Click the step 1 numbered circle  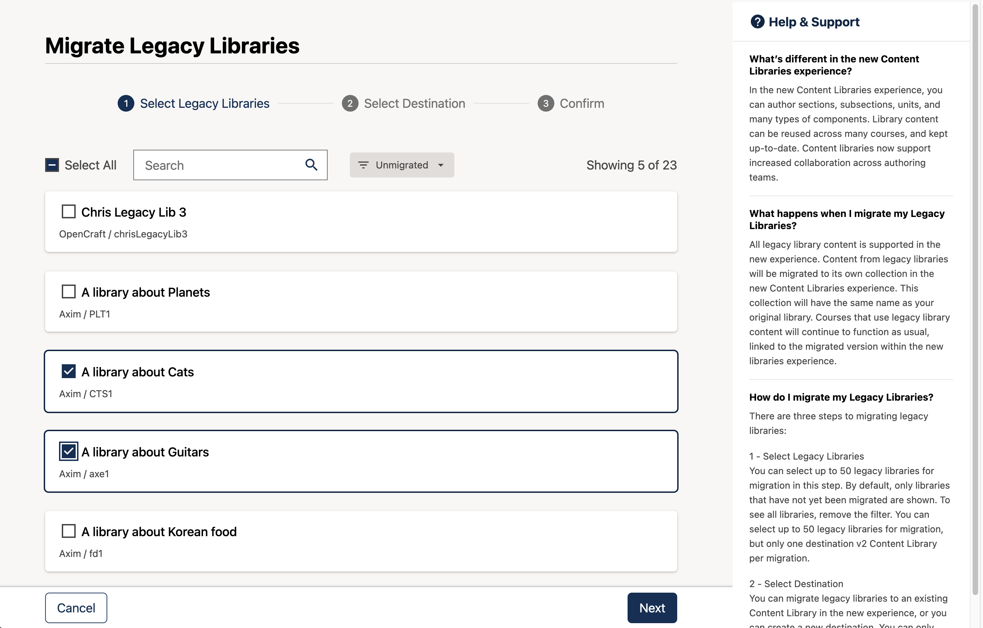click(126, 103)
